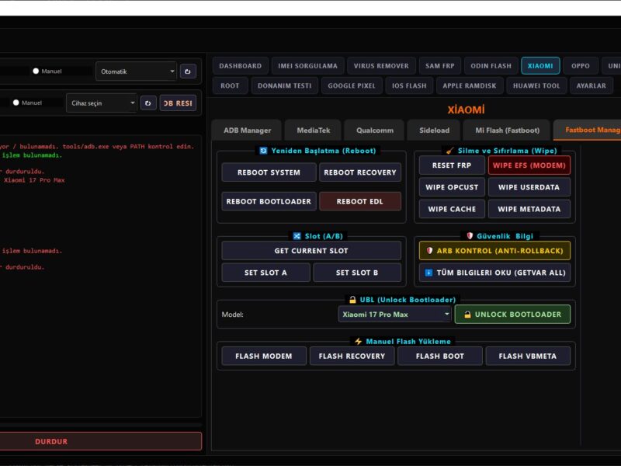Image resolution: width=621 pixels, height=466 pixels.
Task: Select Manuel radio beside Otomatik dropdown
Action: pos(36,71)
